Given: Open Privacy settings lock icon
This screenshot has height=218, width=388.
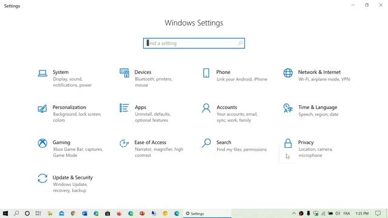Looking at the screenshot, I should tap(288, 143).
